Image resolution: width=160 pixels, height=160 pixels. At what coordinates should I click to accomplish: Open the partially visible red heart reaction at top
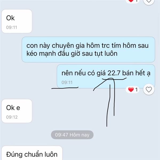coord(133,1)
